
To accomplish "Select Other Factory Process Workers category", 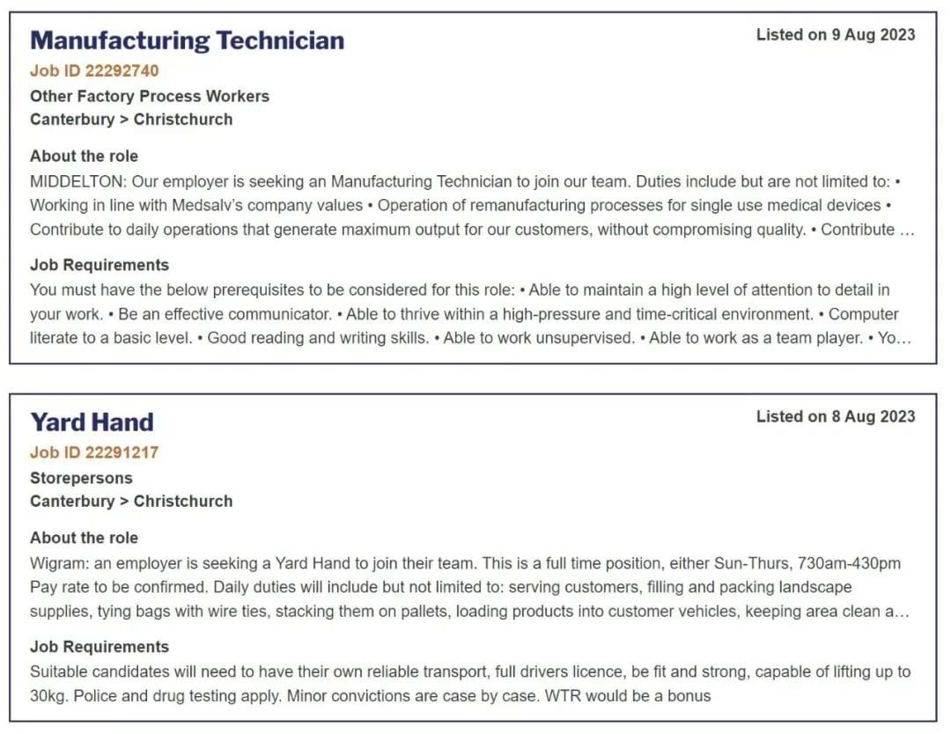I will pyautogui.click(x=149, y=97).
